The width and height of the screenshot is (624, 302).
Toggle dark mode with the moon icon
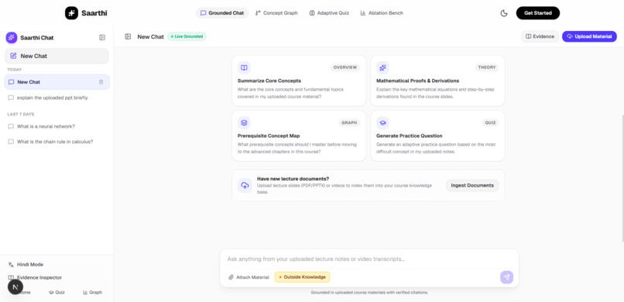pyautogui.click(x=504, y=13)
